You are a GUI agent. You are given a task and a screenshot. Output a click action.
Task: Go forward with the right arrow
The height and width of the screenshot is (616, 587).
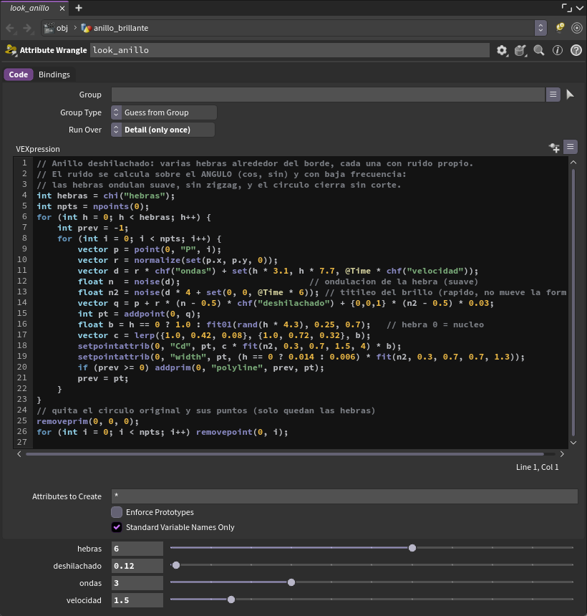pyautogui.click(x=27, y=28)
